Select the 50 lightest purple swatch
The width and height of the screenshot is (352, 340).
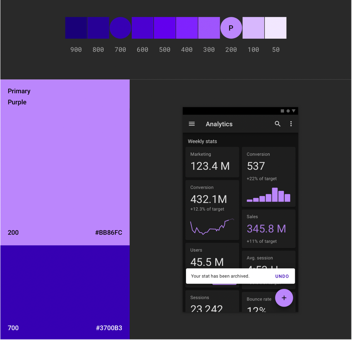(x=275, y=28)
